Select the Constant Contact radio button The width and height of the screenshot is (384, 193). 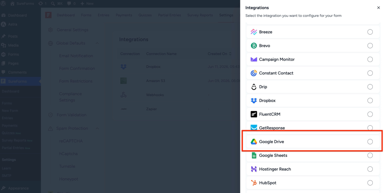tap(370, 73)
